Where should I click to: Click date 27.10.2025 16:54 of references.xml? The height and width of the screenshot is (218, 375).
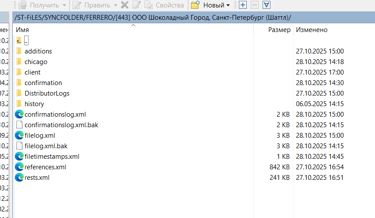[x=320, y=167]
